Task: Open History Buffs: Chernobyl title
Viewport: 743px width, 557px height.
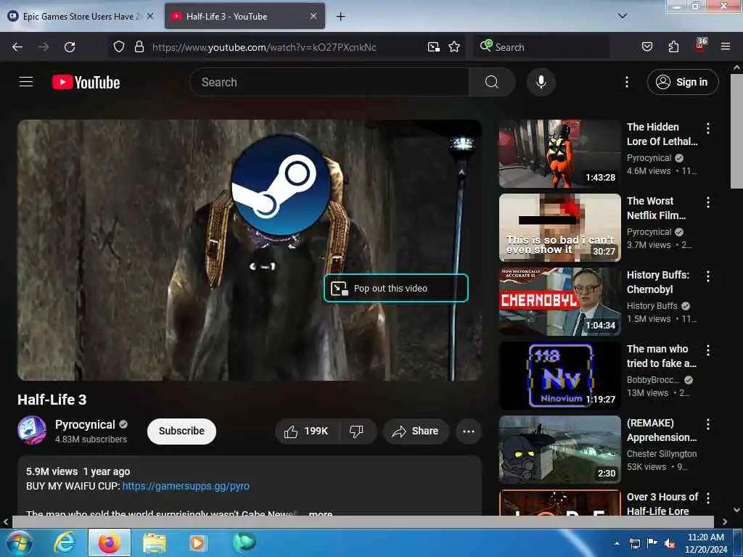Action: coord(657,282)
